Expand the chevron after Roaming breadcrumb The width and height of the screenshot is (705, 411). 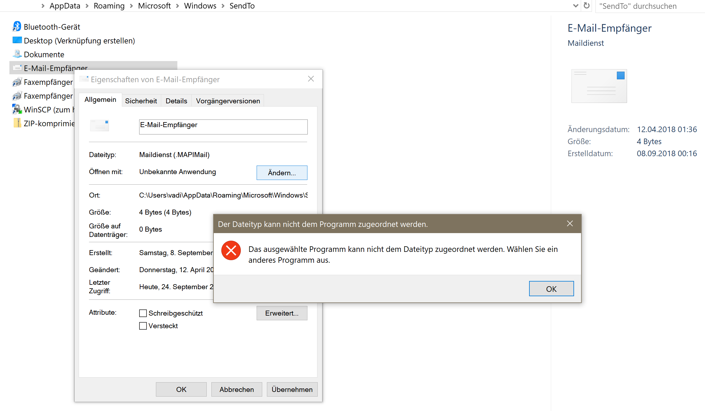click(131, 6)
